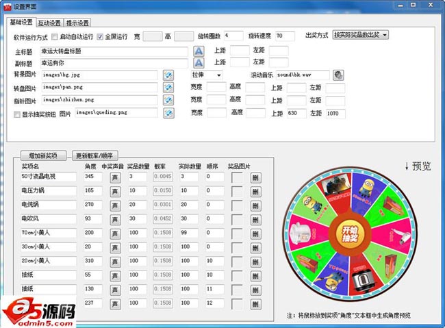Screen dimensions: 445x328
Task: Browse for the 背景图片 file
Action: pyautogui.click(x=168, y=75)
